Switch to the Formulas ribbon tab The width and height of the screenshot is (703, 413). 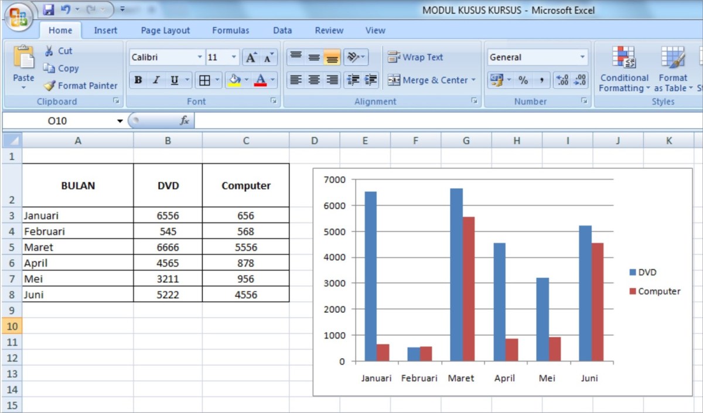click(230, 30)
